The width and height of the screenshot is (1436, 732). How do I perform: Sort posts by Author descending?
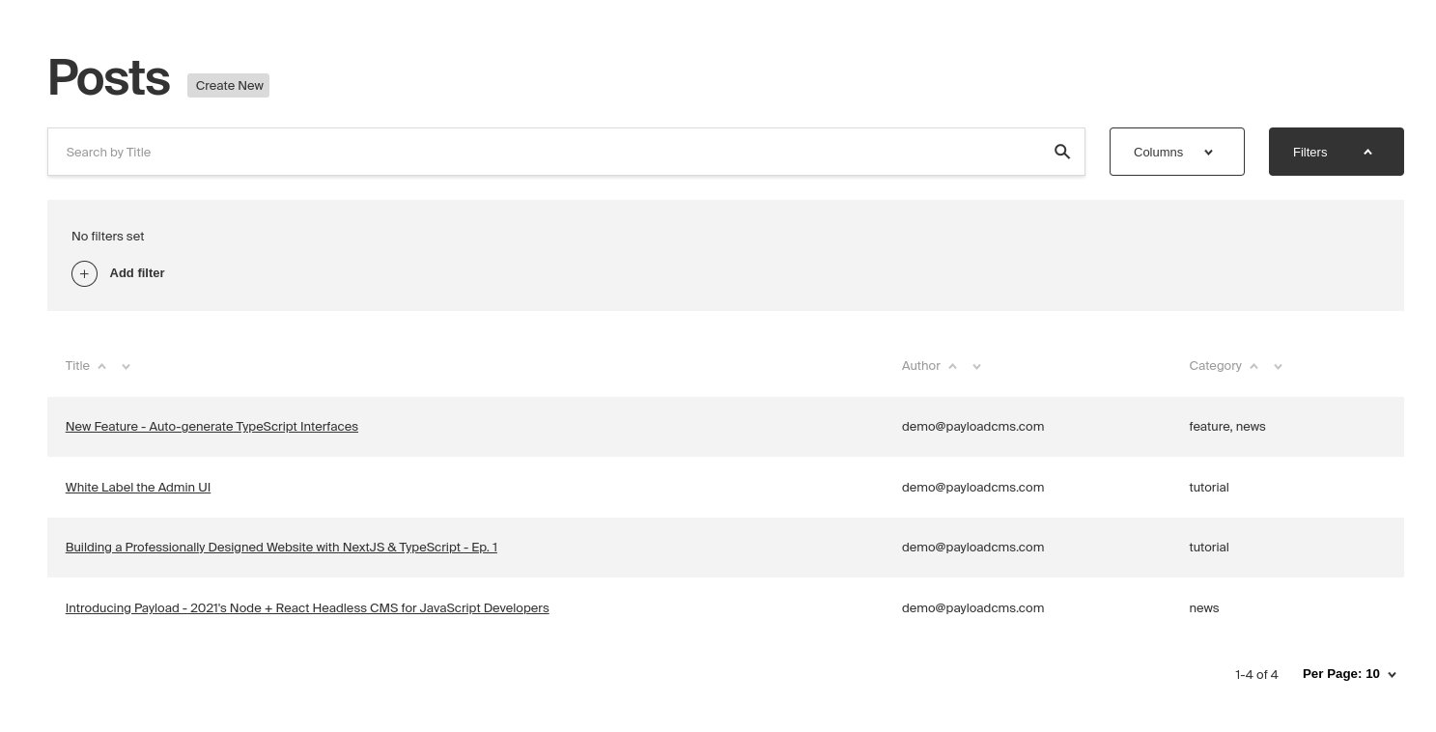coord(976,367)
